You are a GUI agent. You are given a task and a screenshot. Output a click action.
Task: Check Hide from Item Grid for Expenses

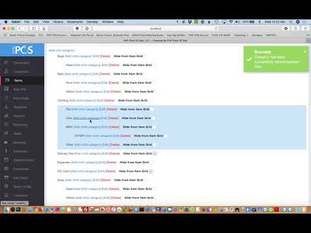[x=152, y=162]
